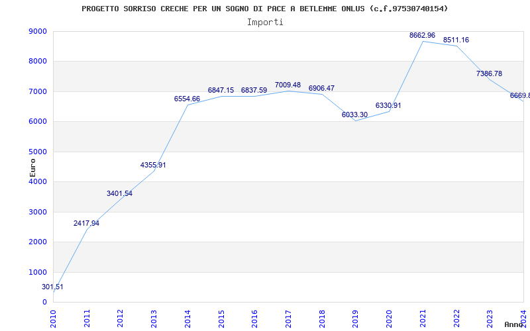The width and height of the screenshot is (530, 331).
Task: Select the Importi subtitle text
Action: (265, 23)
